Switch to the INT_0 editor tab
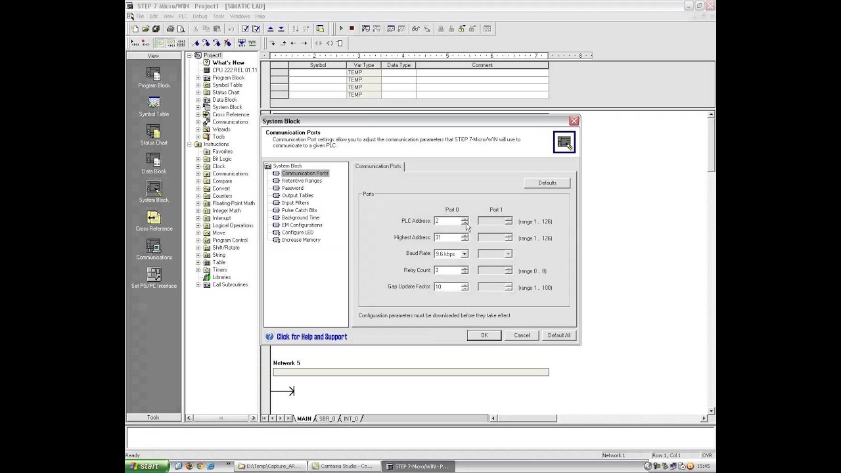The width and height of the screenshot is (841, 473). pyautogui.click(x=351, y=418)
